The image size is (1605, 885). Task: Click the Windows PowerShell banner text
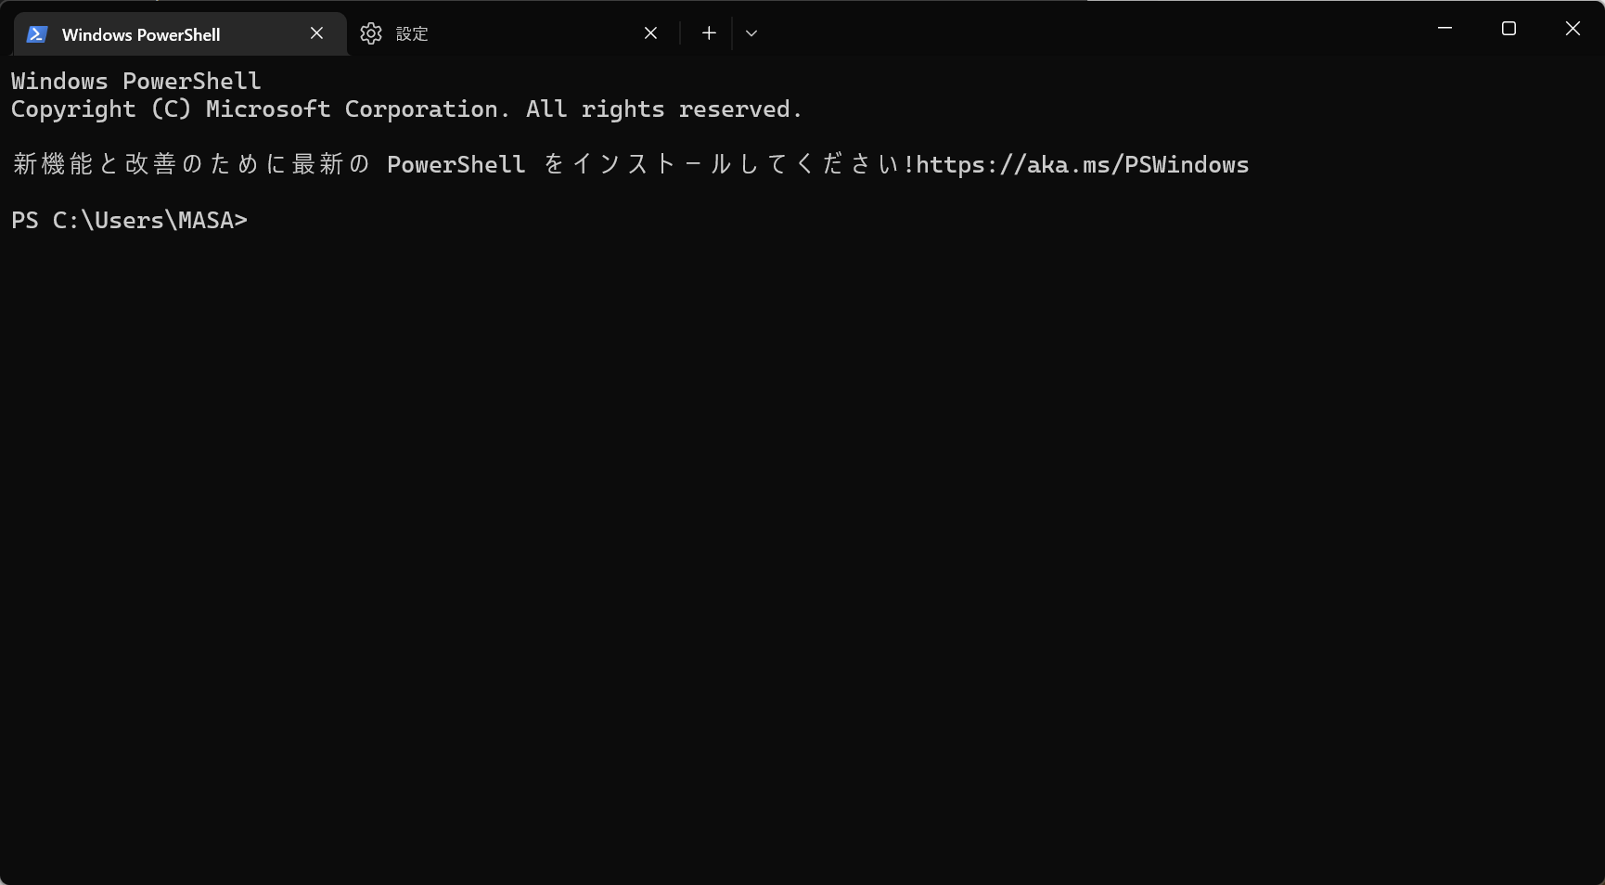(x=135, y=81)
